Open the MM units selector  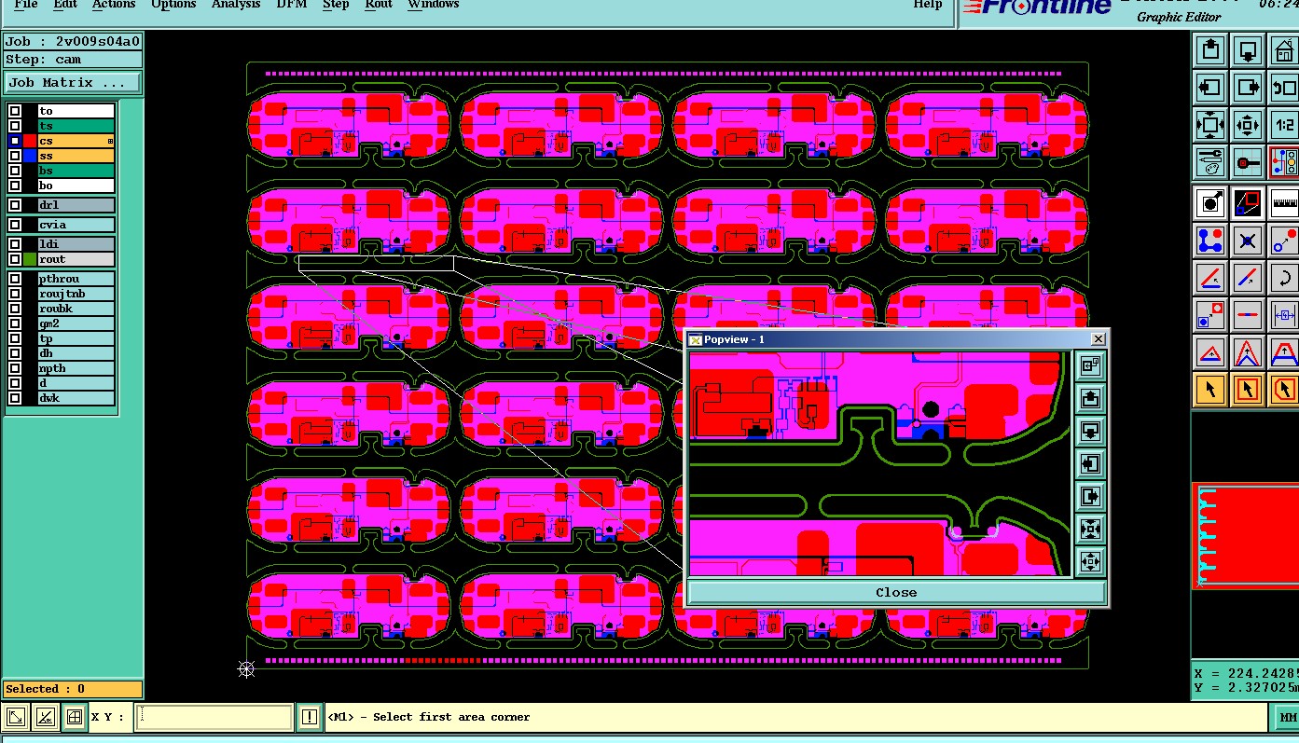[x=1287, y=717]
